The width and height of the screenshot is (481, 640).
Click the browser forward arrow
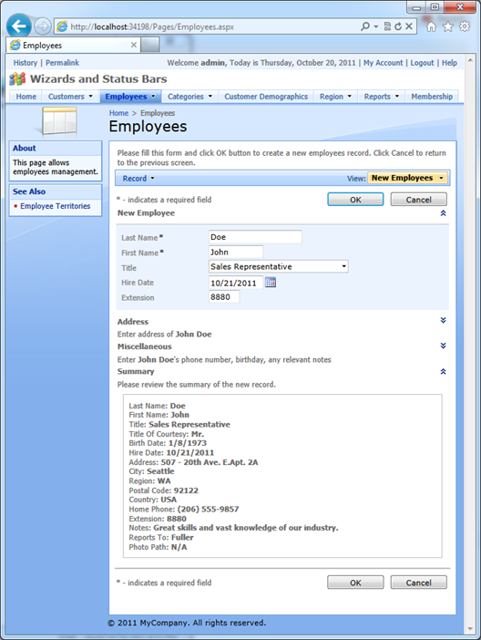(42, 26)
